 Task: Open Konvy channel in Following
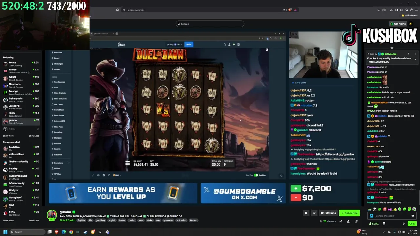tap(20, 64)
